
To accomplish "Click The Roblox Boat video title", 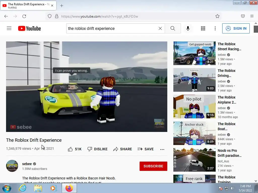I will click(227, 126).
